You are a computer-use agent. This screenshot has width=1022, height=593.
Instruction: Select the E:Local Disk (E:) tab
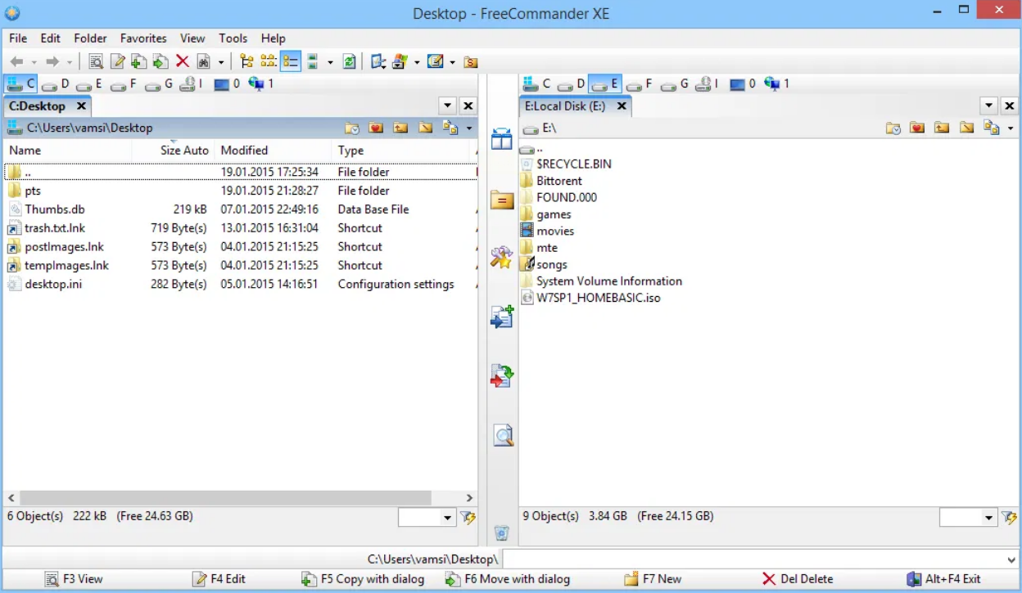click(576, 106)
